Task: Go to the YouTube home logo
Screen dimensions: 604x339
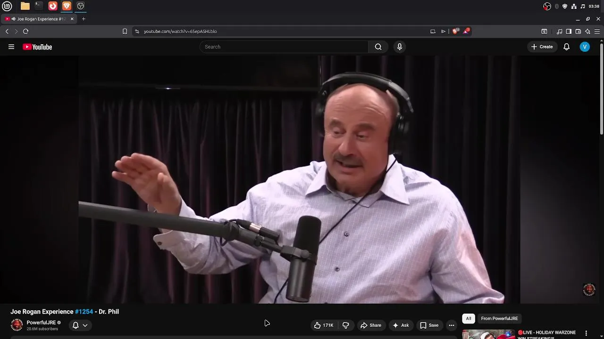Action: 37,47
